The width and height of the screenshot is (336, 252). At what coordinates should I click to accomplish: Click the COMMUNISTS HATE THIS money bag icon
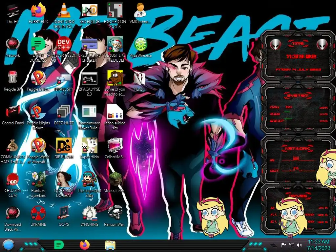(13, 151)
